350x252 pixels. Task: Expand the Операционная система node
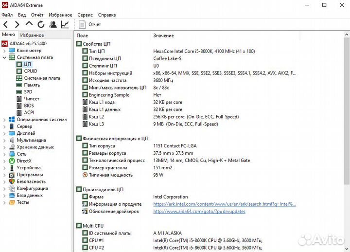click(4, 120)
